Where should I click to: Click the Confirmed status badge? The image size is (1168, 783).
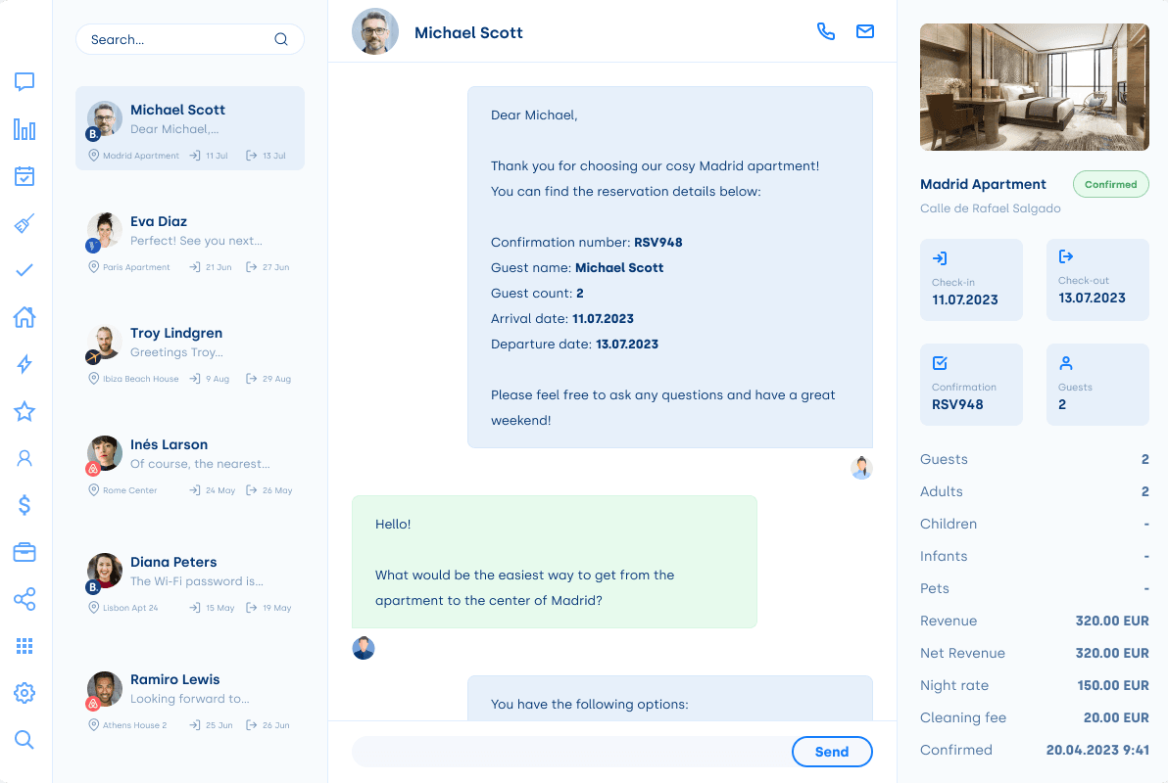pyautogui.click(x=1110, y=184)
